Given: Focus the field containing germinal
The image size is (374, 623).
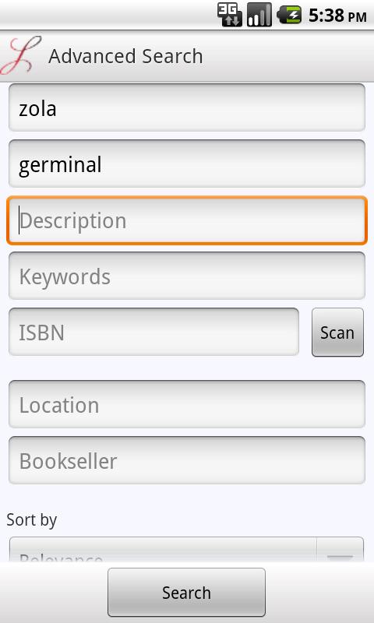Looking at the screenshot, I should [x=187, y=164].
